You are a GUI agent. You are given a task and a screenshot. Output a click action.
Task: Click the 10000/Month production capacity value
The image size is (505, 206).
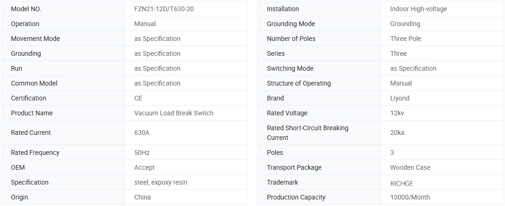point(410,197)
